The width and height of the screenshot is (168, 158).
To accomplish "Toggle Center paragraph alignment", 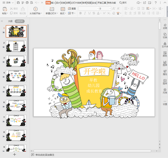I will point(130,13).
